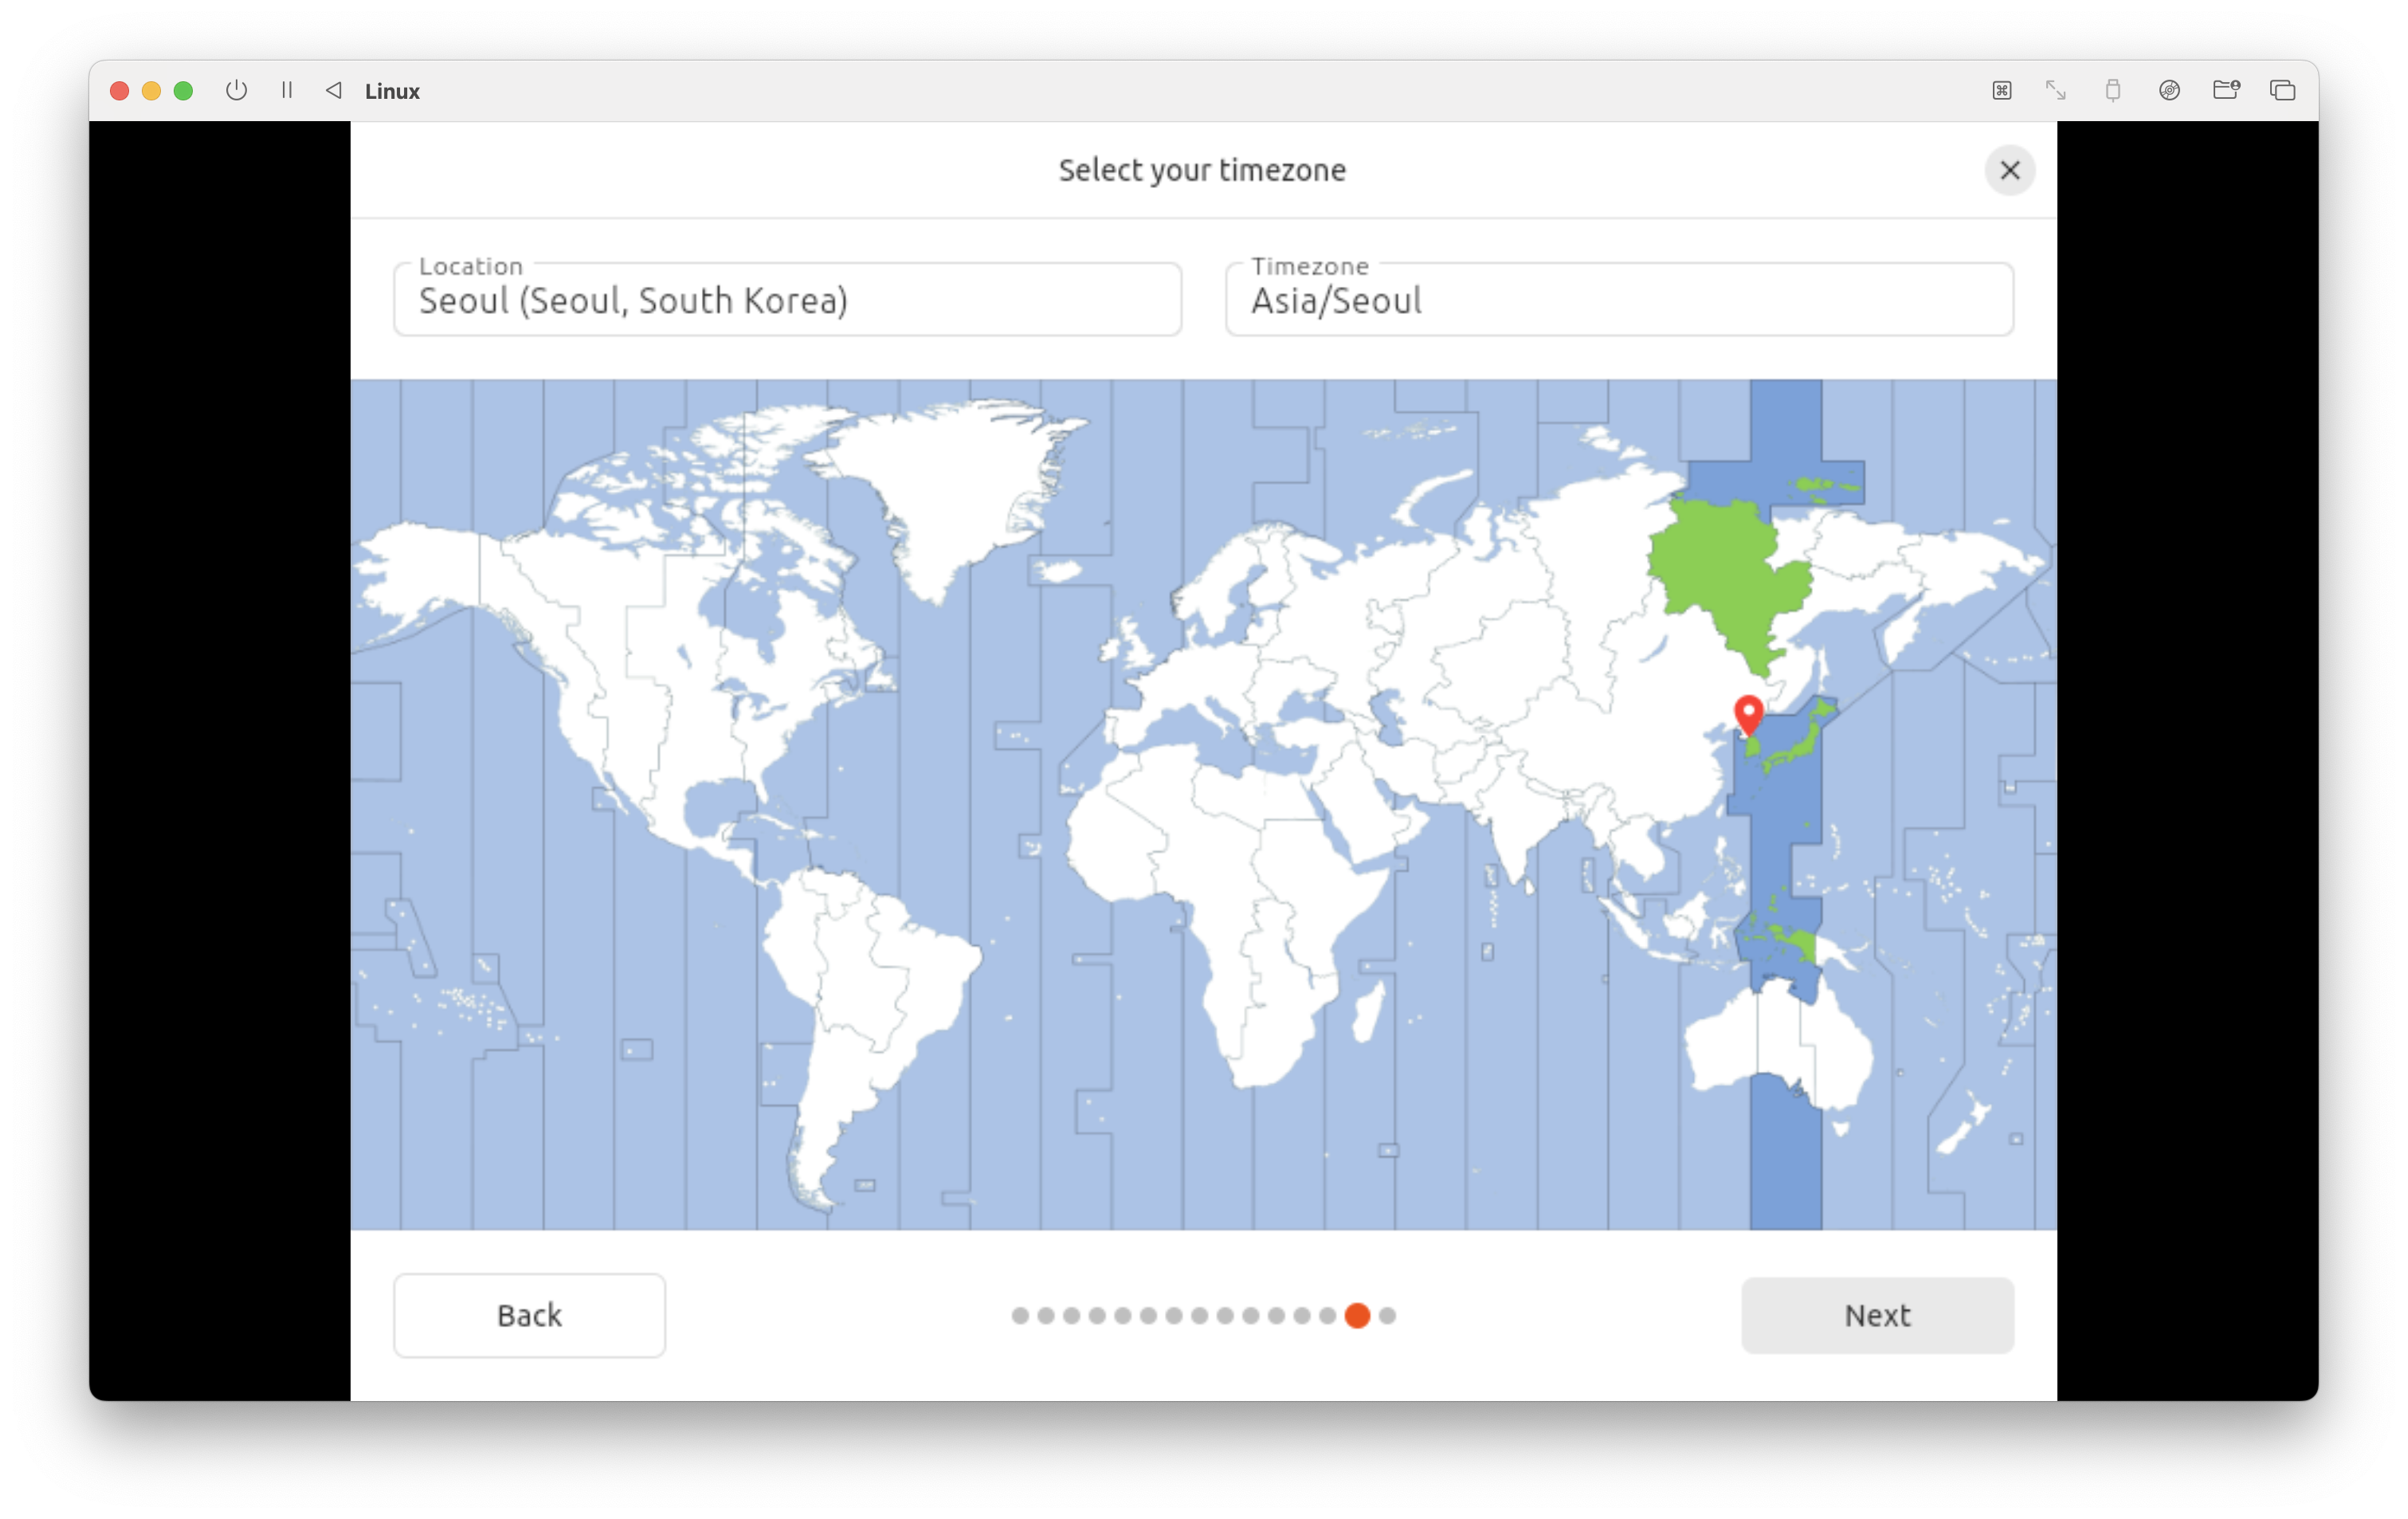Open the USB devices icon
2408x1519 pixels.
tap(2112, 91)
